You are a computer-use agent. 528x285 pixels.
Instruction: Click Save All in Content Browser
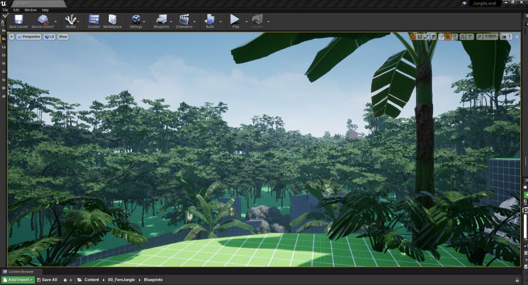coord(47,280)
